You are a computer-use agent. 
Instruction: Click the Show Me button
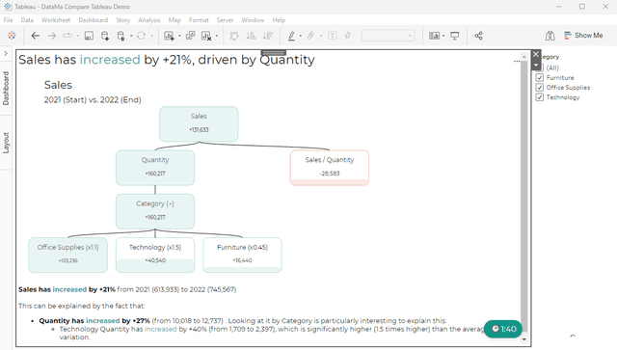[583, 36]
